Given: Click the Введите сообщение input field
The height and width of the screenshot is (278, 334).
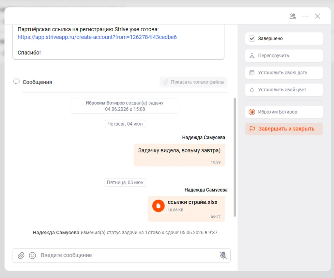Looking at the screenshot, I should (x=128, y=255).
